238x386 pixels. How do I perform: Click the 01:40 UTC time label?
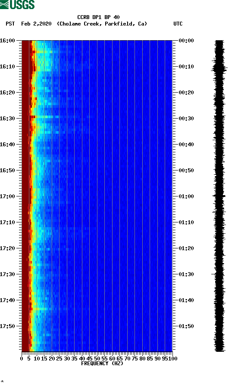tap(186, 300)
